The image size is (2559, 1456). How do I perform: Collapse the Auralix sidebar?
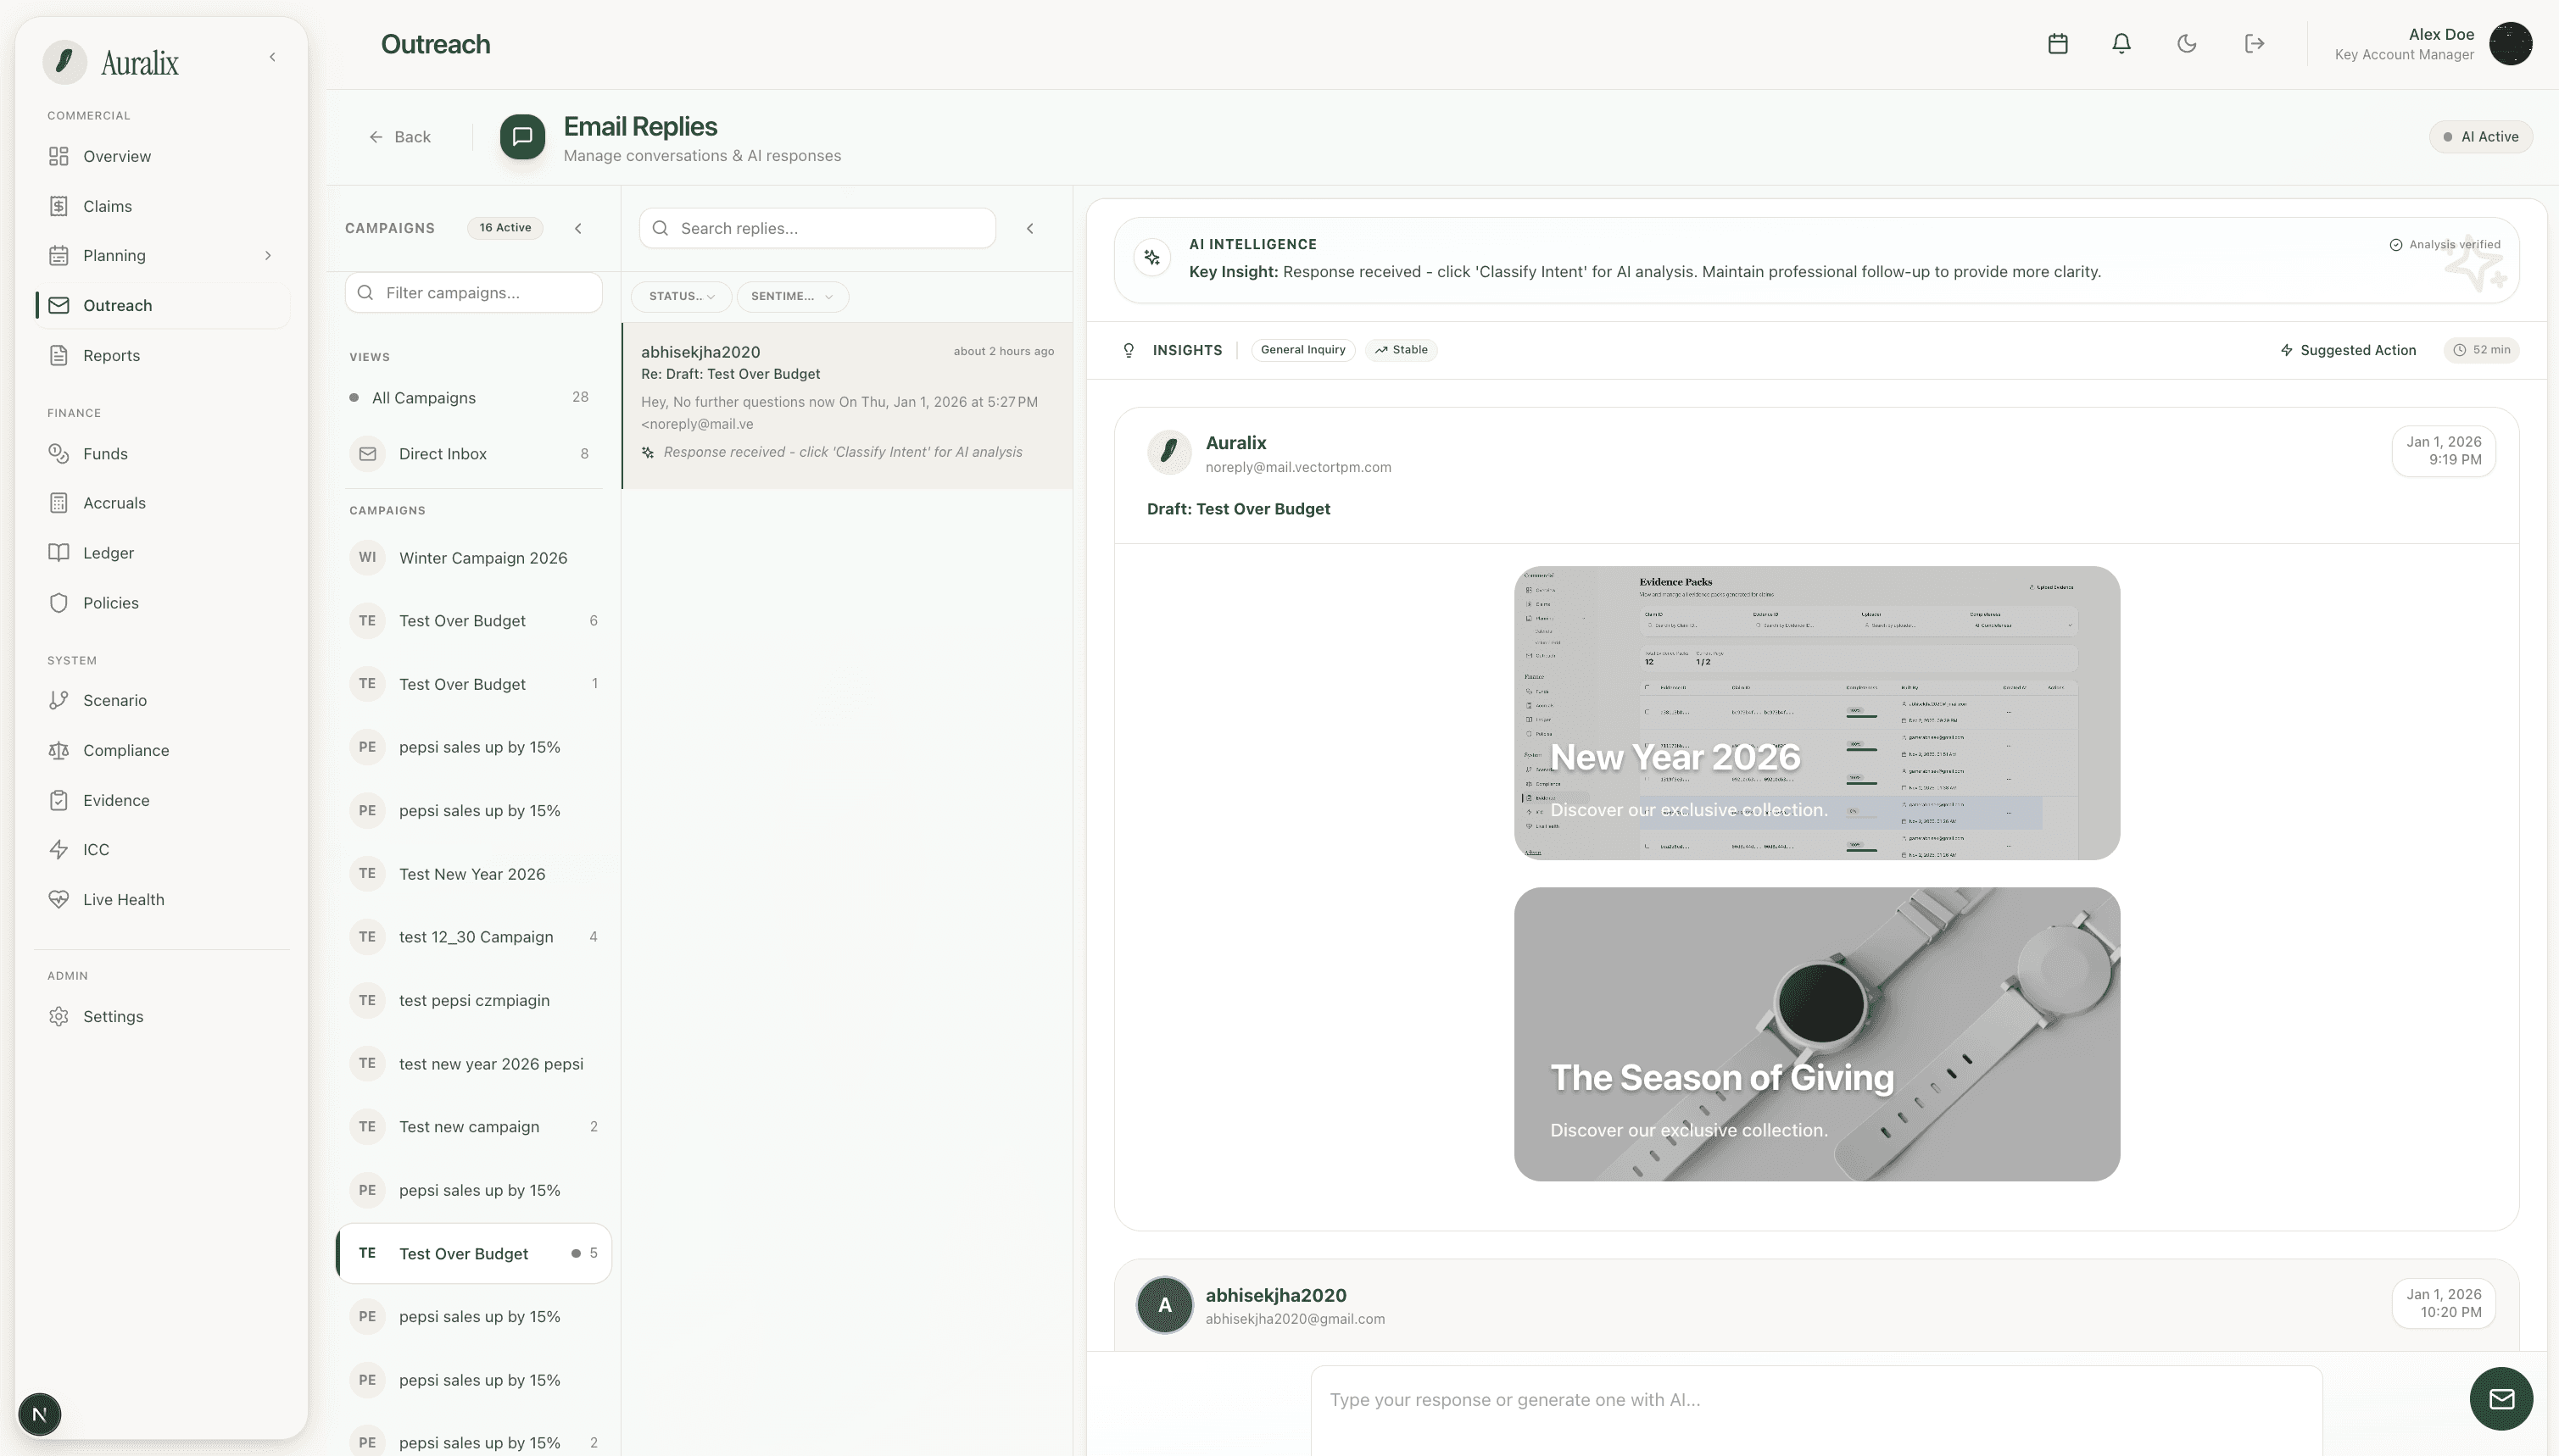coord(272,57)
